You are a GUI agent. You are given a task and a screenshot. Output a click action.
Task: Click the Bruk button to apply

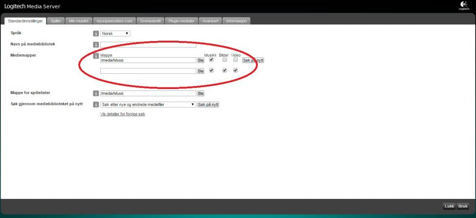(x=463, y=206)
